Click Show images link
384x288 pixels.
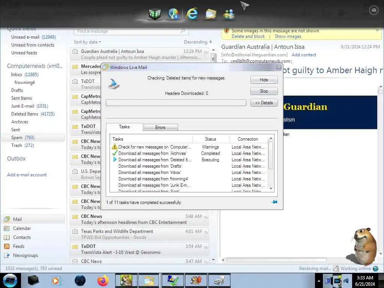[x=288, y=36]
